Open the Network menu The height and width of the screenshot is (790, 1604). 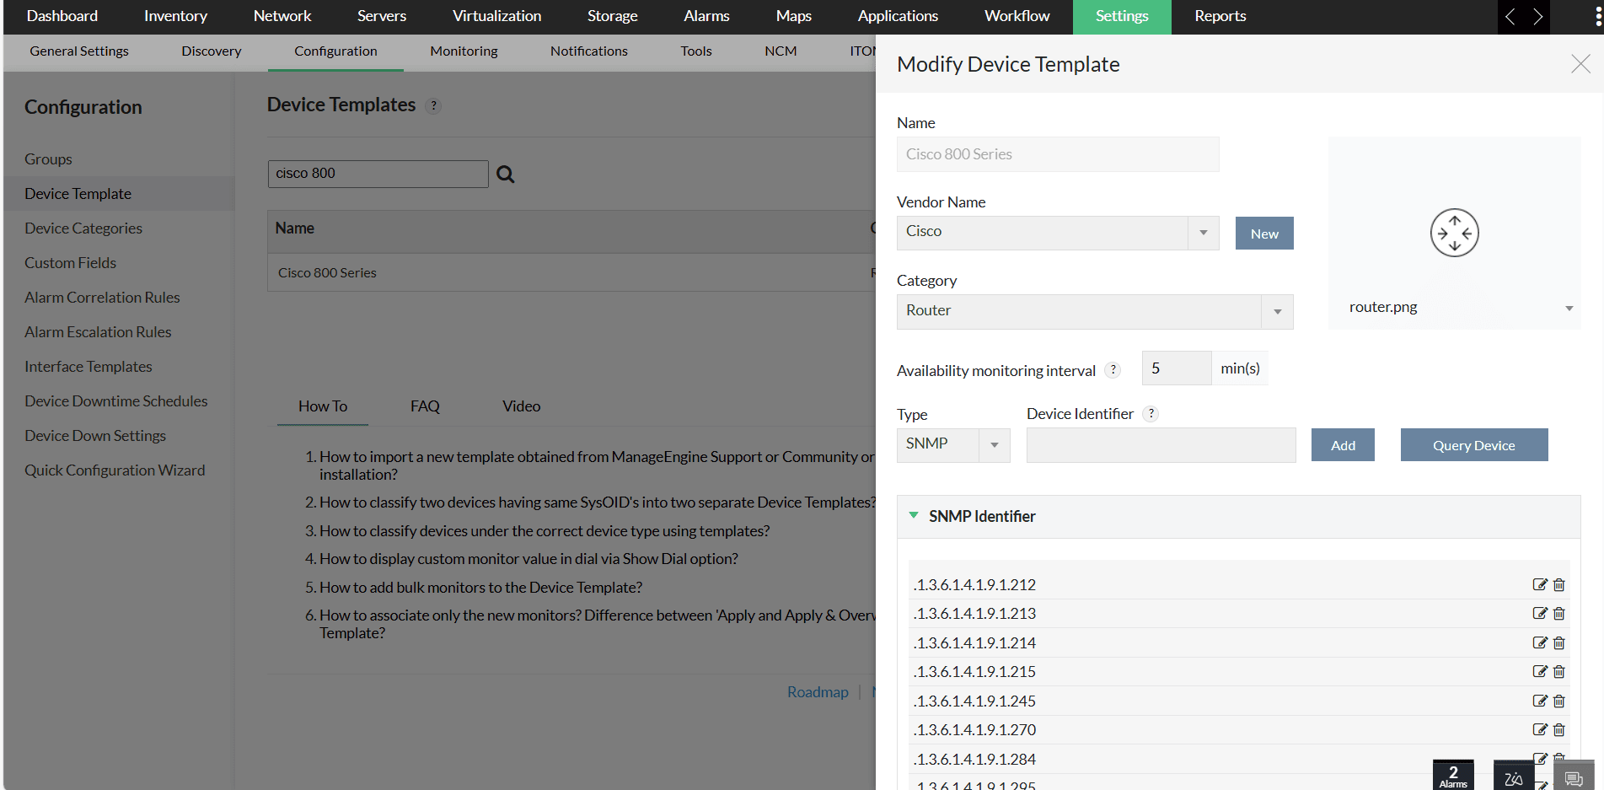tap(282, 16)
